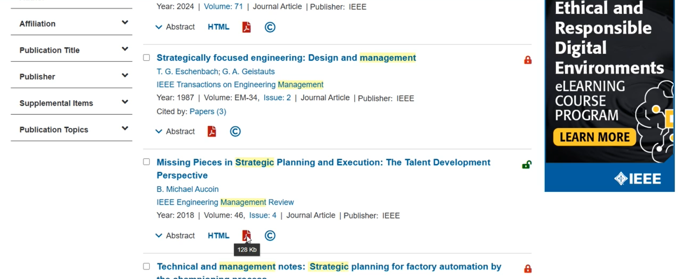This screenshot has width=678, height=279.
Task: Click copyright icon for Strategically focused engineering
Action: (235, 131)
